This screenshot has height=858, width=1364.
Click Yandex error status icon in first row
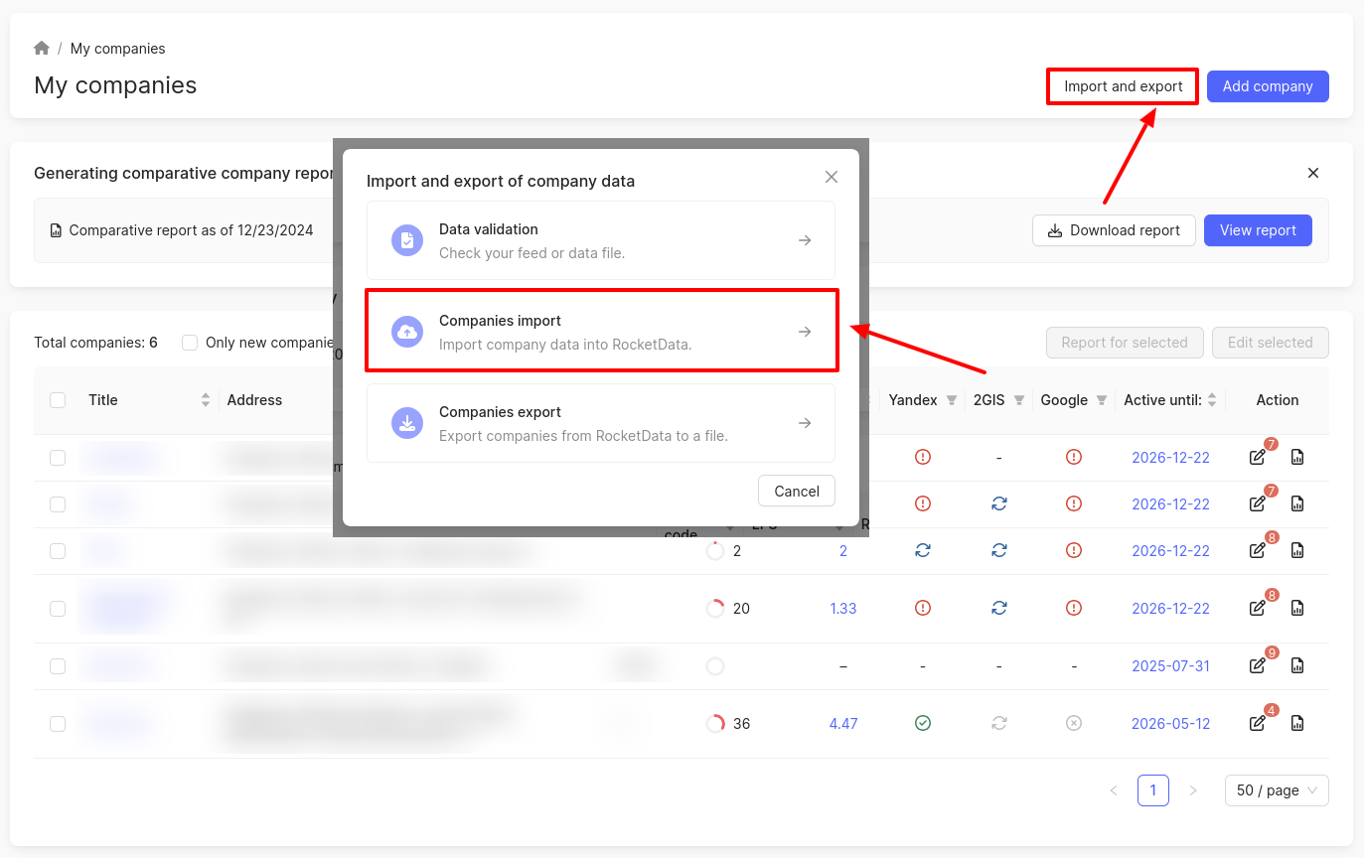pos(922,457)
